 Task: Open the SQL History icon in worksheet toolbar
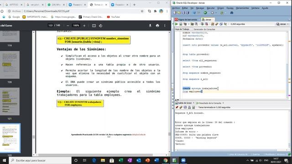click(x=221, y=24)
